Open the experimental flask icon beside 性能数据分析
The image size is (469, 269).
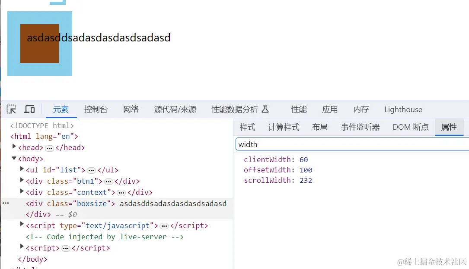point(265,109)
